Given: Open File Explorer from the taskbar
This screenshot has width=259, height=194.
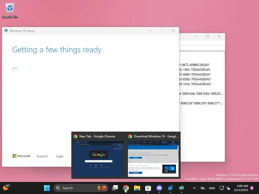Looking at the screenshot, I should [137, 188].
